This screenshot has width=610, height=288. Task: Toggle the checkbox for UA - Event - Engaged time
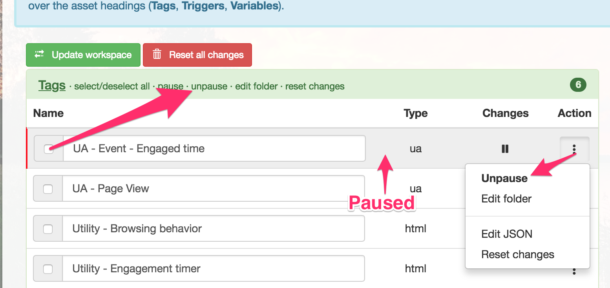[49, 149]
